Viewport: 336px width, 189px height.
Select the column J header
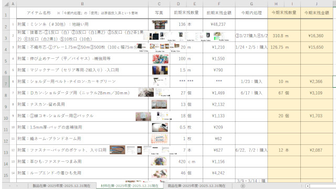click(317, 4)
